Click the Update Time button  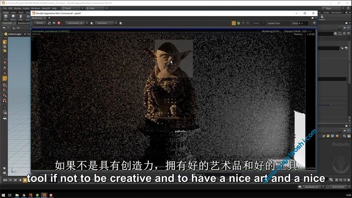[x=274, y=23]
